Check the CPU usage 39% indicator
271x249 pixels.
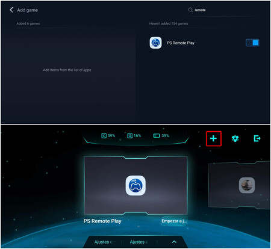click(108, 136)
